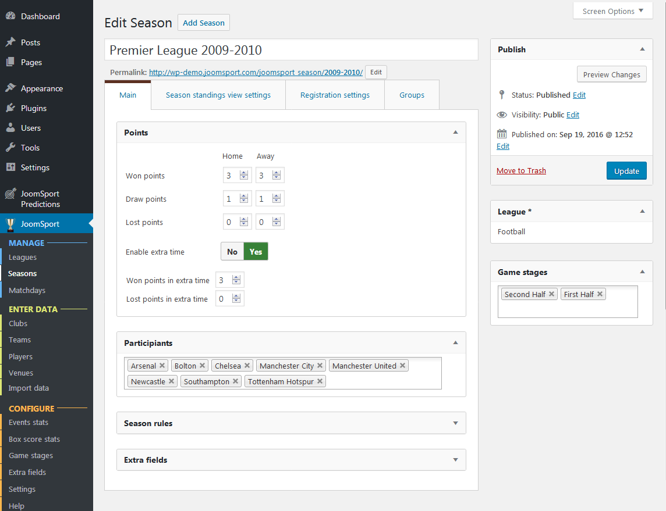The height and width of the screenshot is (511, 666).
Task: Open the season permalink URL
Action: pos(256,73)
